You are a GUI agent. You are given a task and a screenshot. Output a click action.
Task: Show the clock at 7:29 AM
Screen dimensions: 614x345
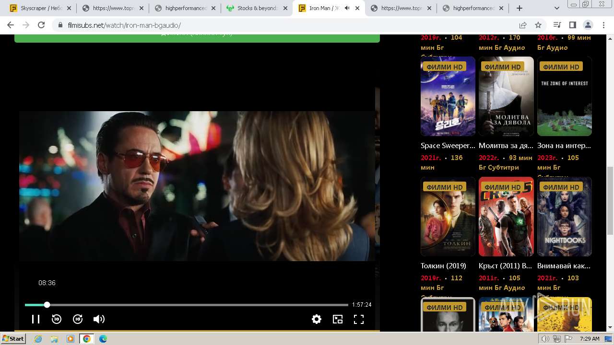590,339
